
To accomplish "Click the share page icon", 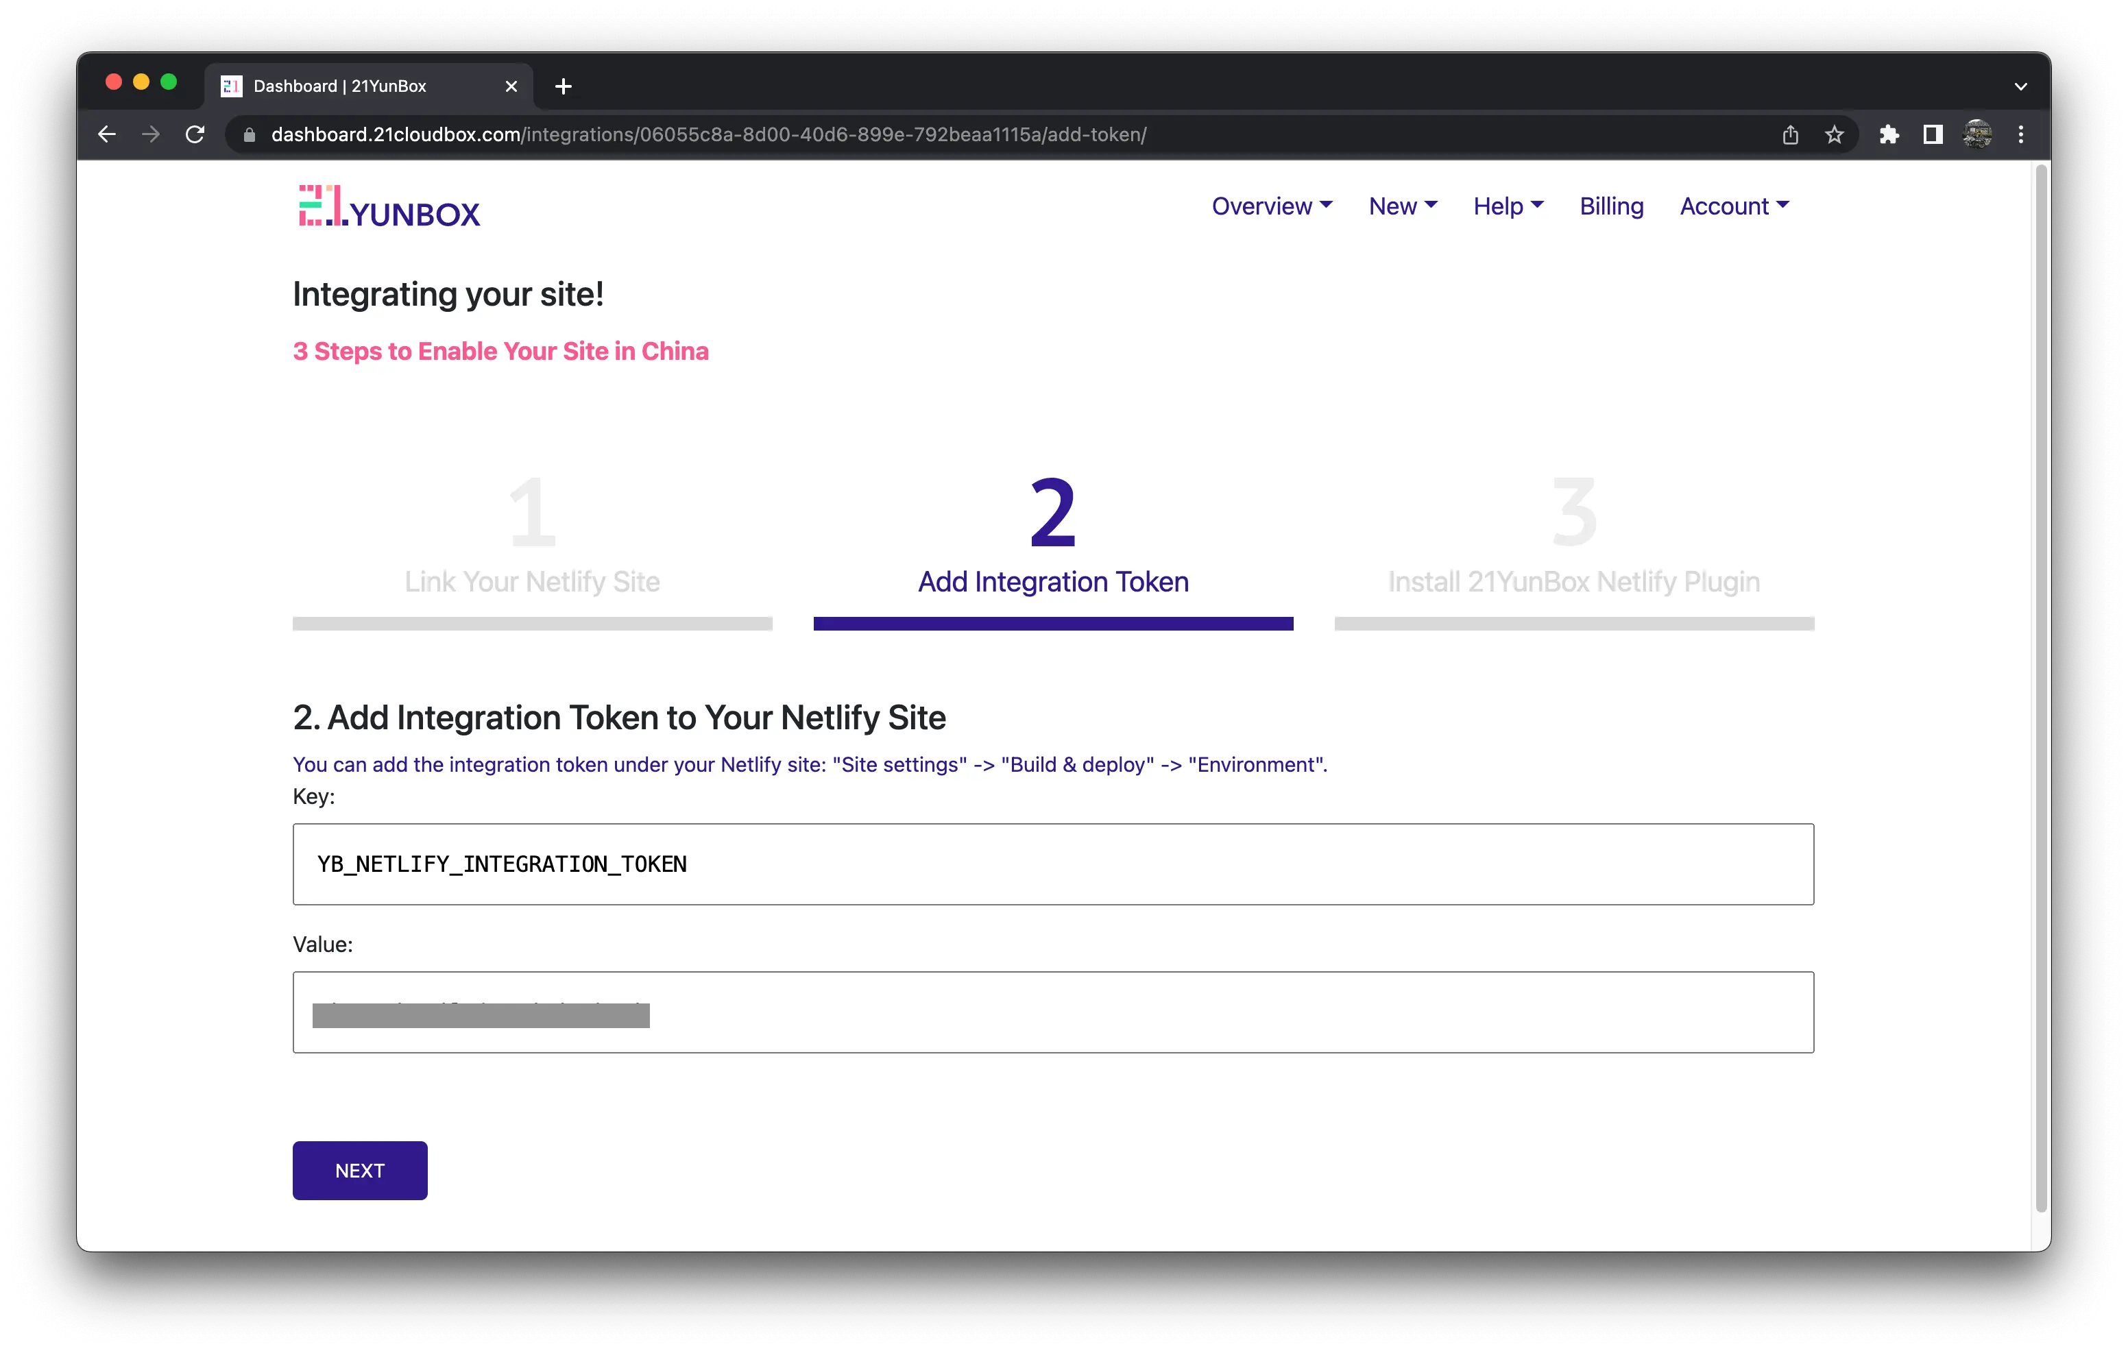I will pyautogui.click(x=1789, y=134).
